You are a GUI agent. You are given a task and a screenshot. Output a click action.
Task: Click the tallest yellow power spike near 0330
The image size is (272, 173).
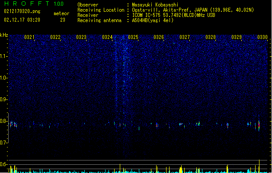click(x=259, y=166)
